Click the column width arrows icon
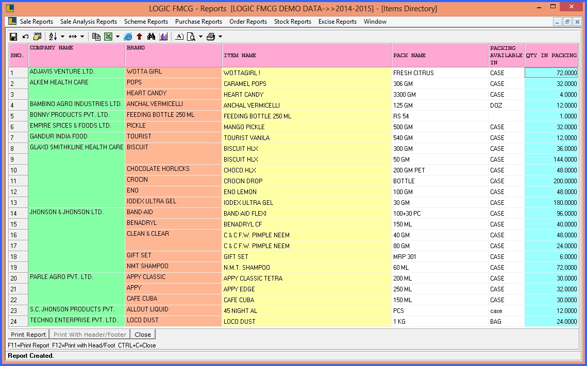This screenshot has height=366, width=587. point(73,37)
